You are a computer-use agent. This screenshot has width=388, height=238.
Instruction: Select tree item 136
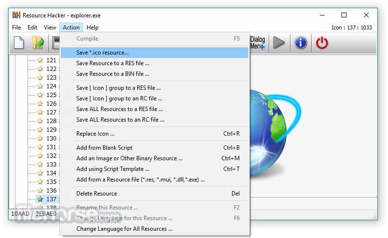pyautogui.click(x=52, y=191)
